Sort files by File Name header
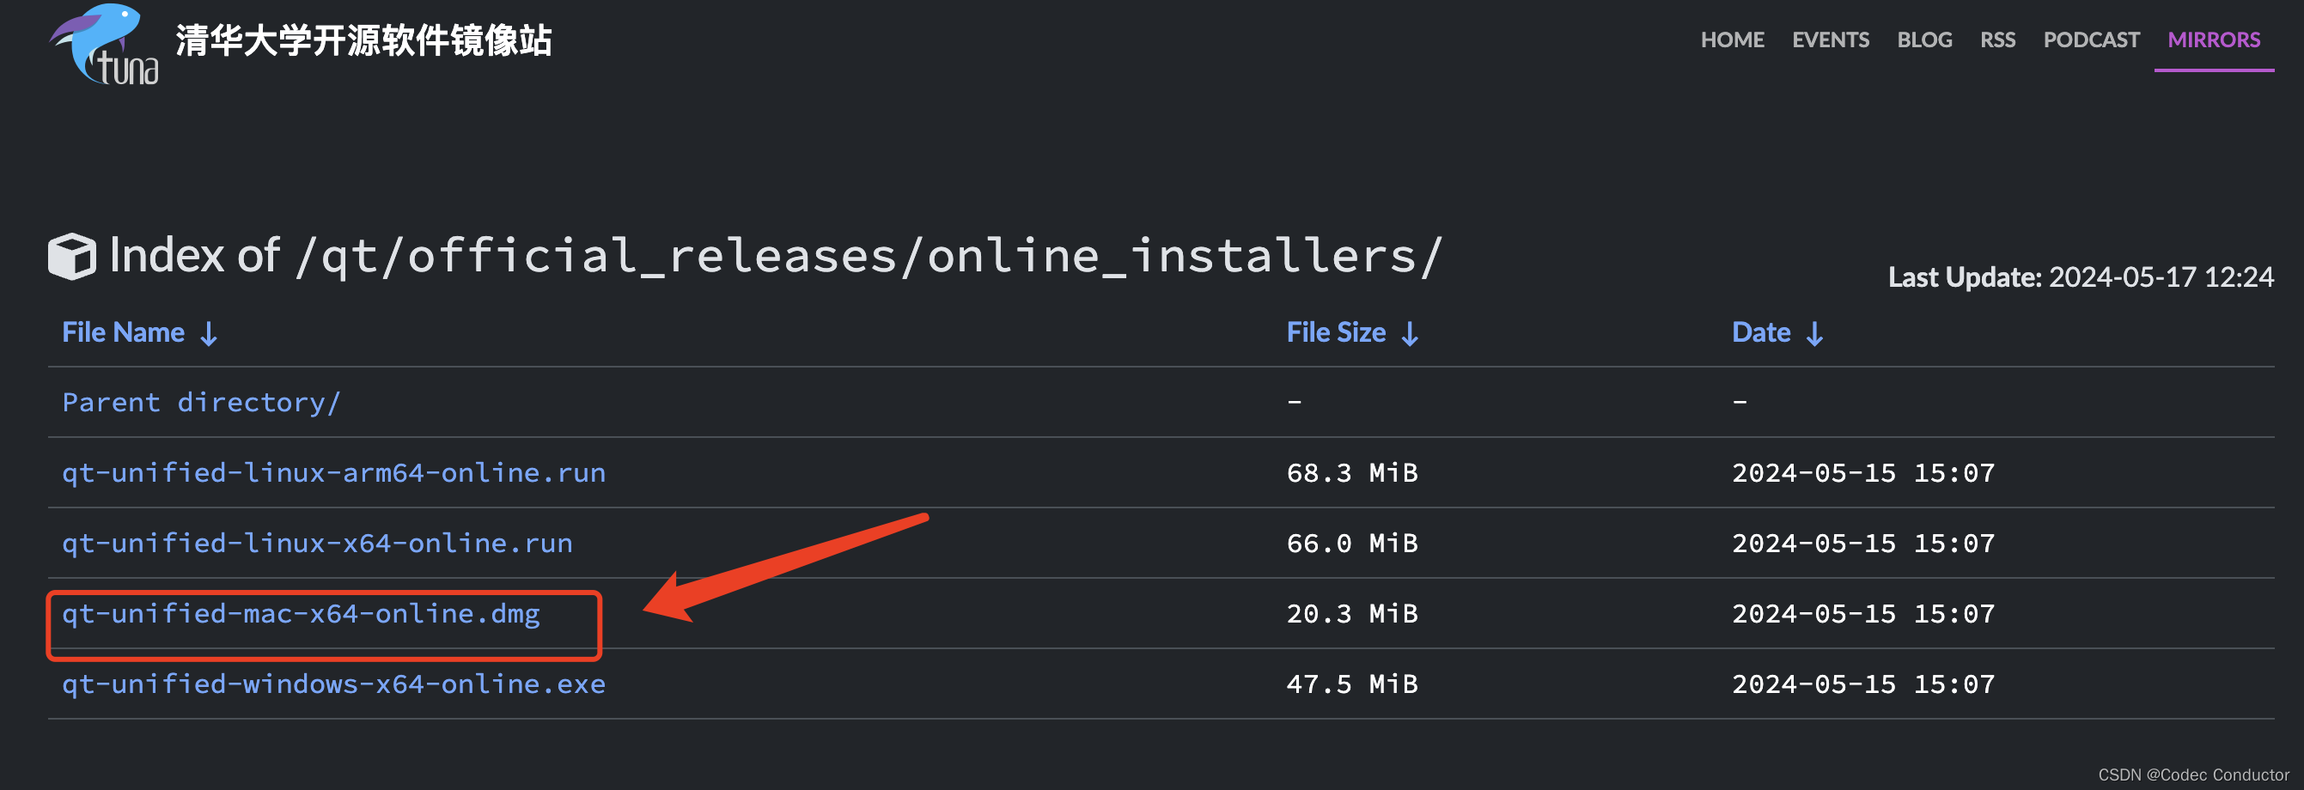2304x790 pixels. pos(124,331)
